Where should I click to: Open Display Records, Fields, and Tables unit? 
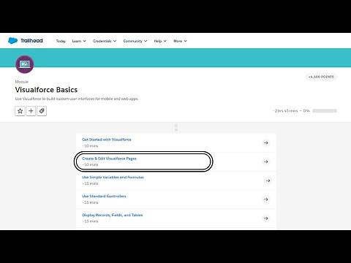pyautogui.click(x=113, y=215)
